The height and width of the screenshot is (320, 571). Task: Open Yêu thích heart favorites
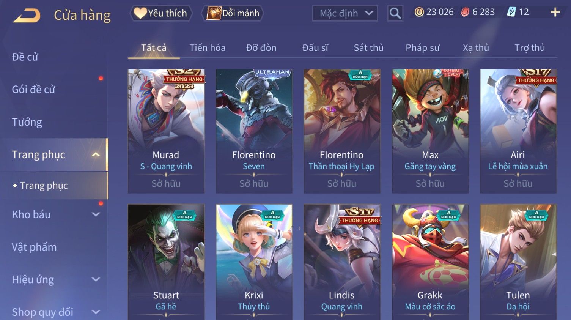161,13
